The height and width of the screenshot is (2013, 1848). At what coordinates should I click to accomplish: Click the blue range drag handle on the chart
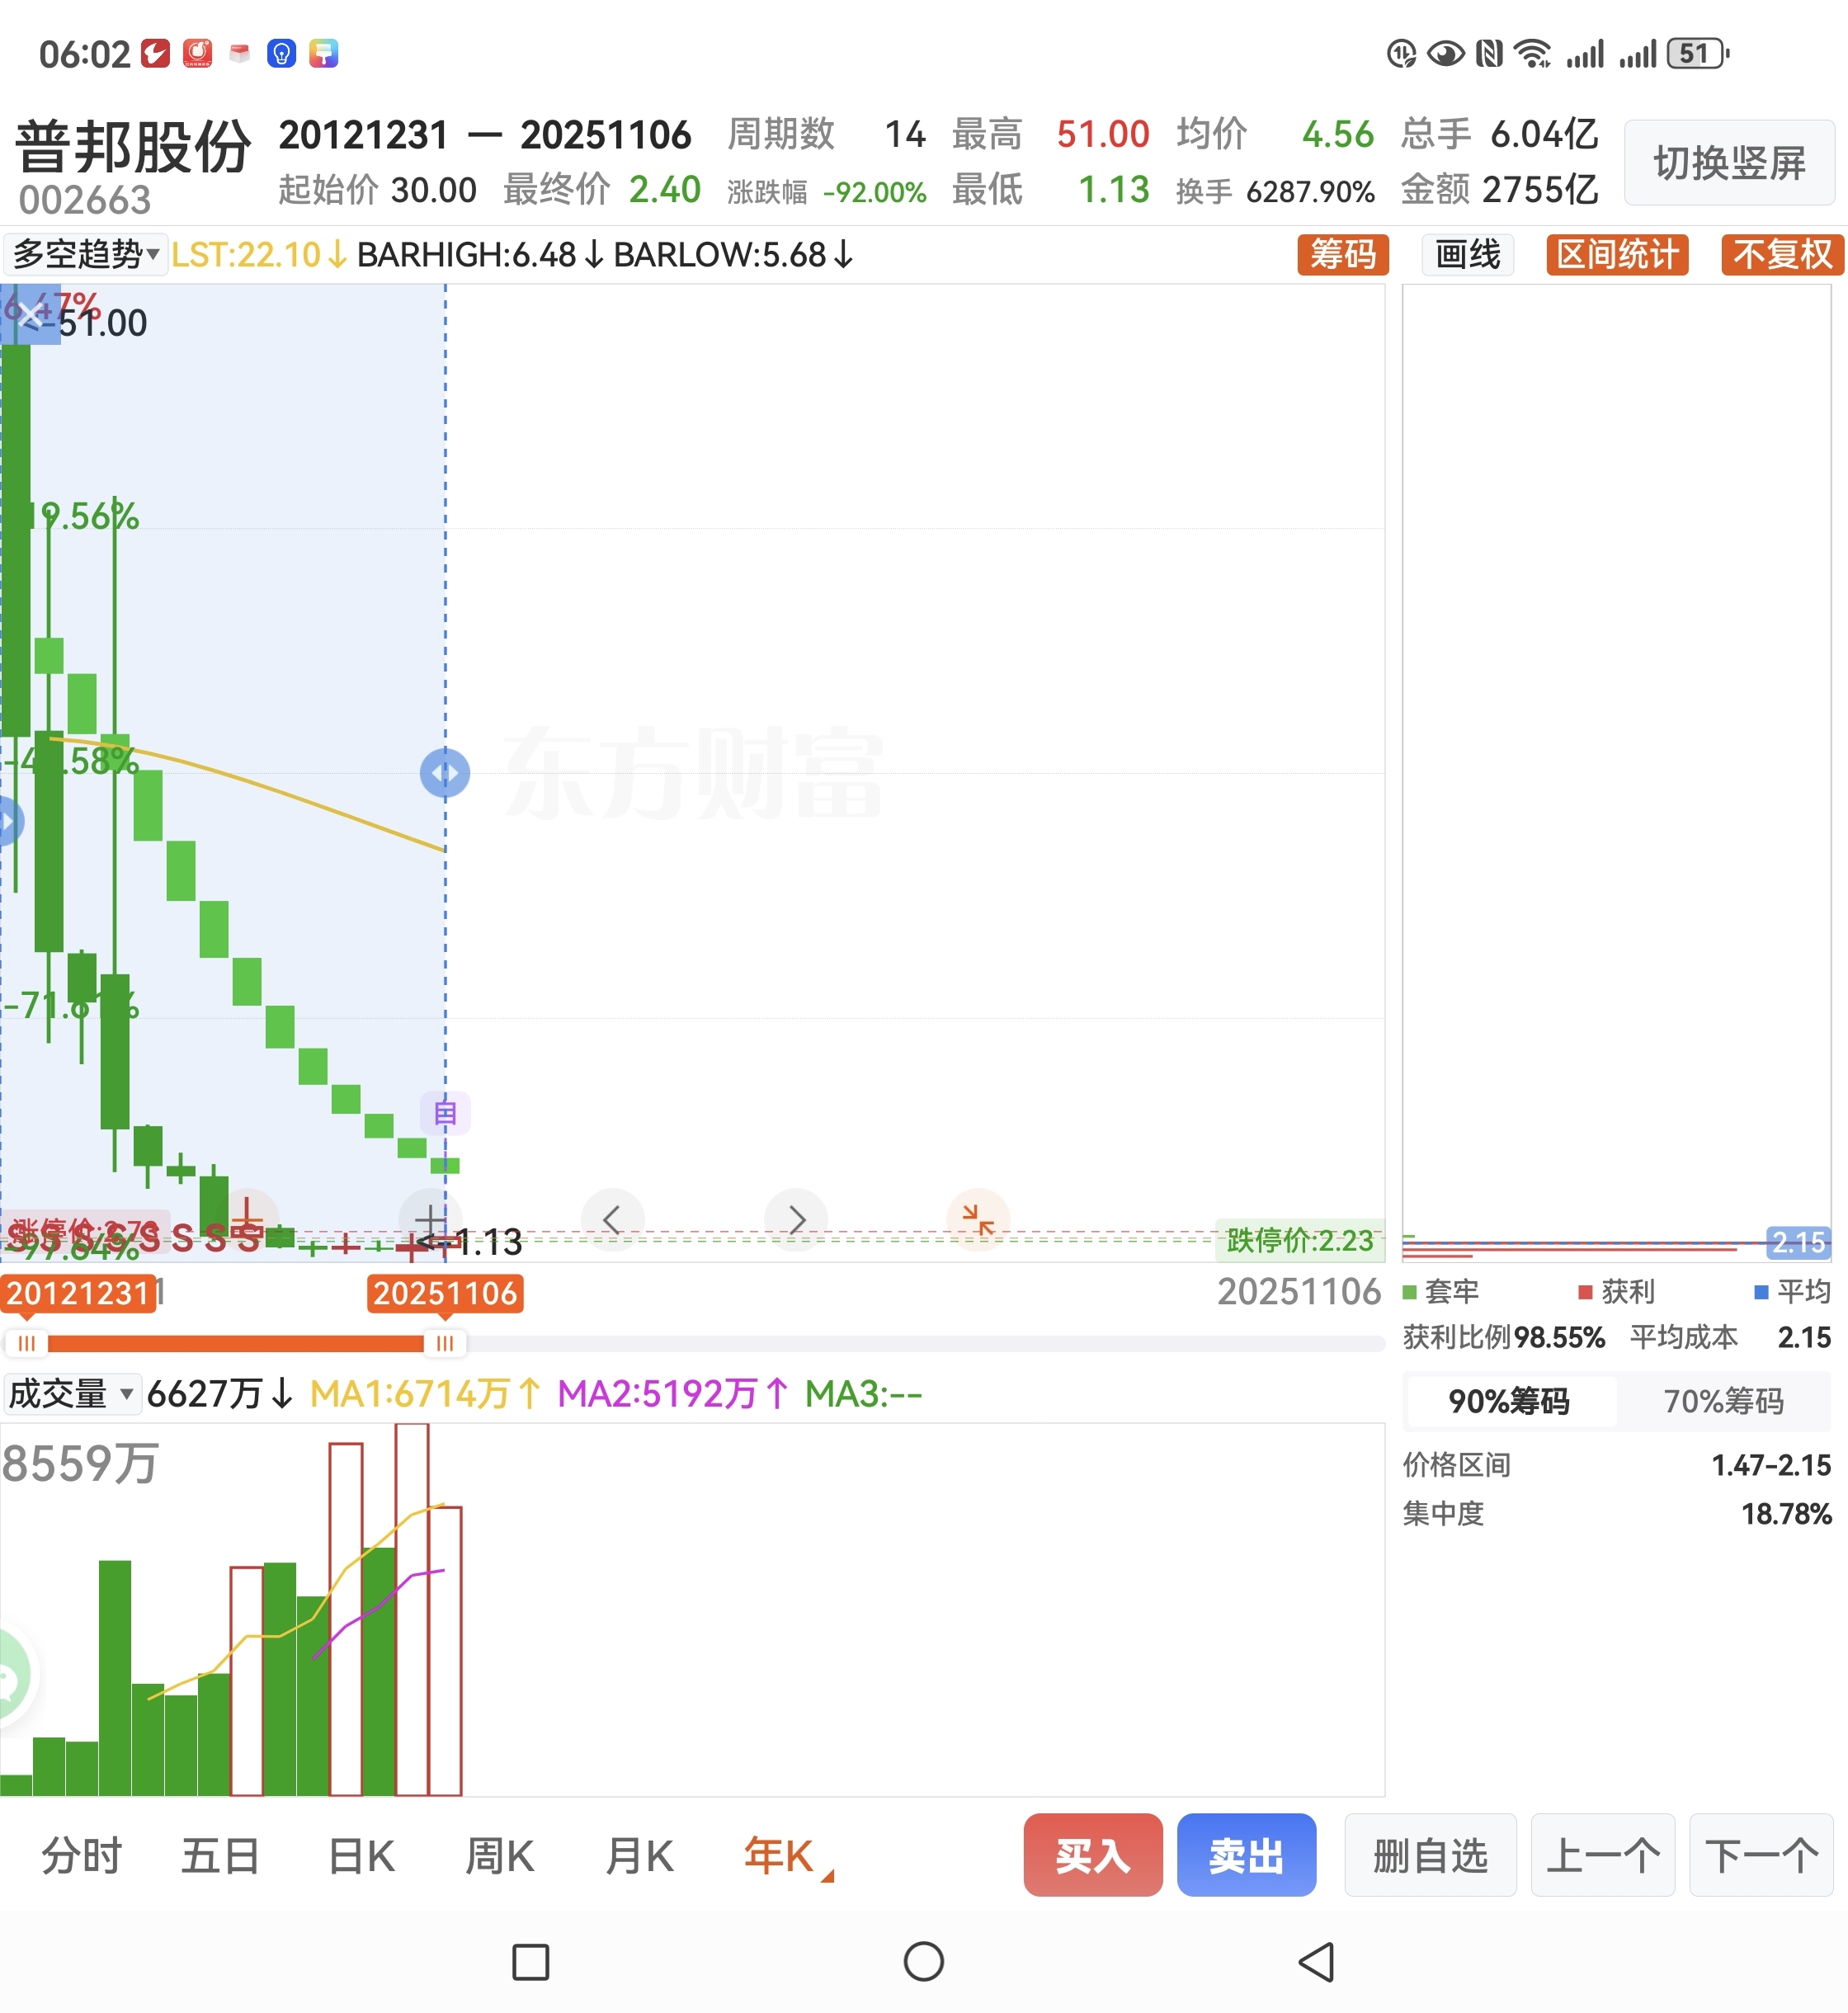(445, 773)
